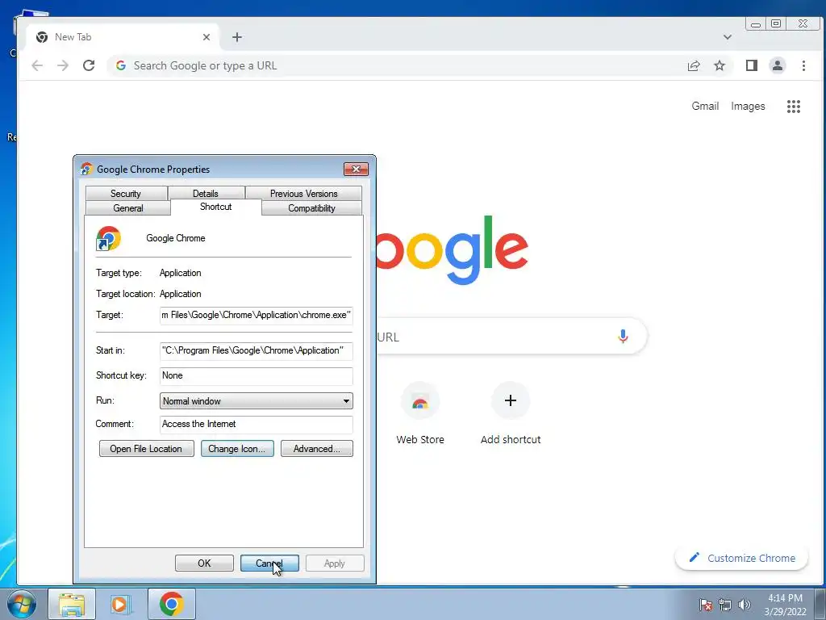Open Chrome's three-dot menu
The width and height of the screenshot is (826, 620).
coord(804,65)
